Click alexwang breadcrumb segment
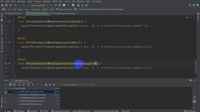The image size is (200, 112). [35, 9]
